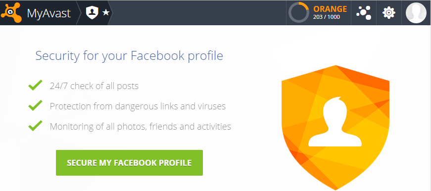Click the orange Avast logo icon
The width and height of the screenshot is (431, 191).
[11, 13]
